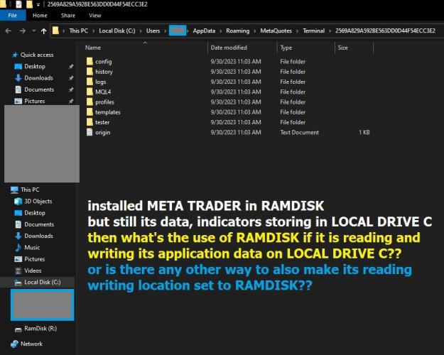Viewport: 444px width, 355px height.
Task: Open Desktop under This PC
Action: click(35, 213)
